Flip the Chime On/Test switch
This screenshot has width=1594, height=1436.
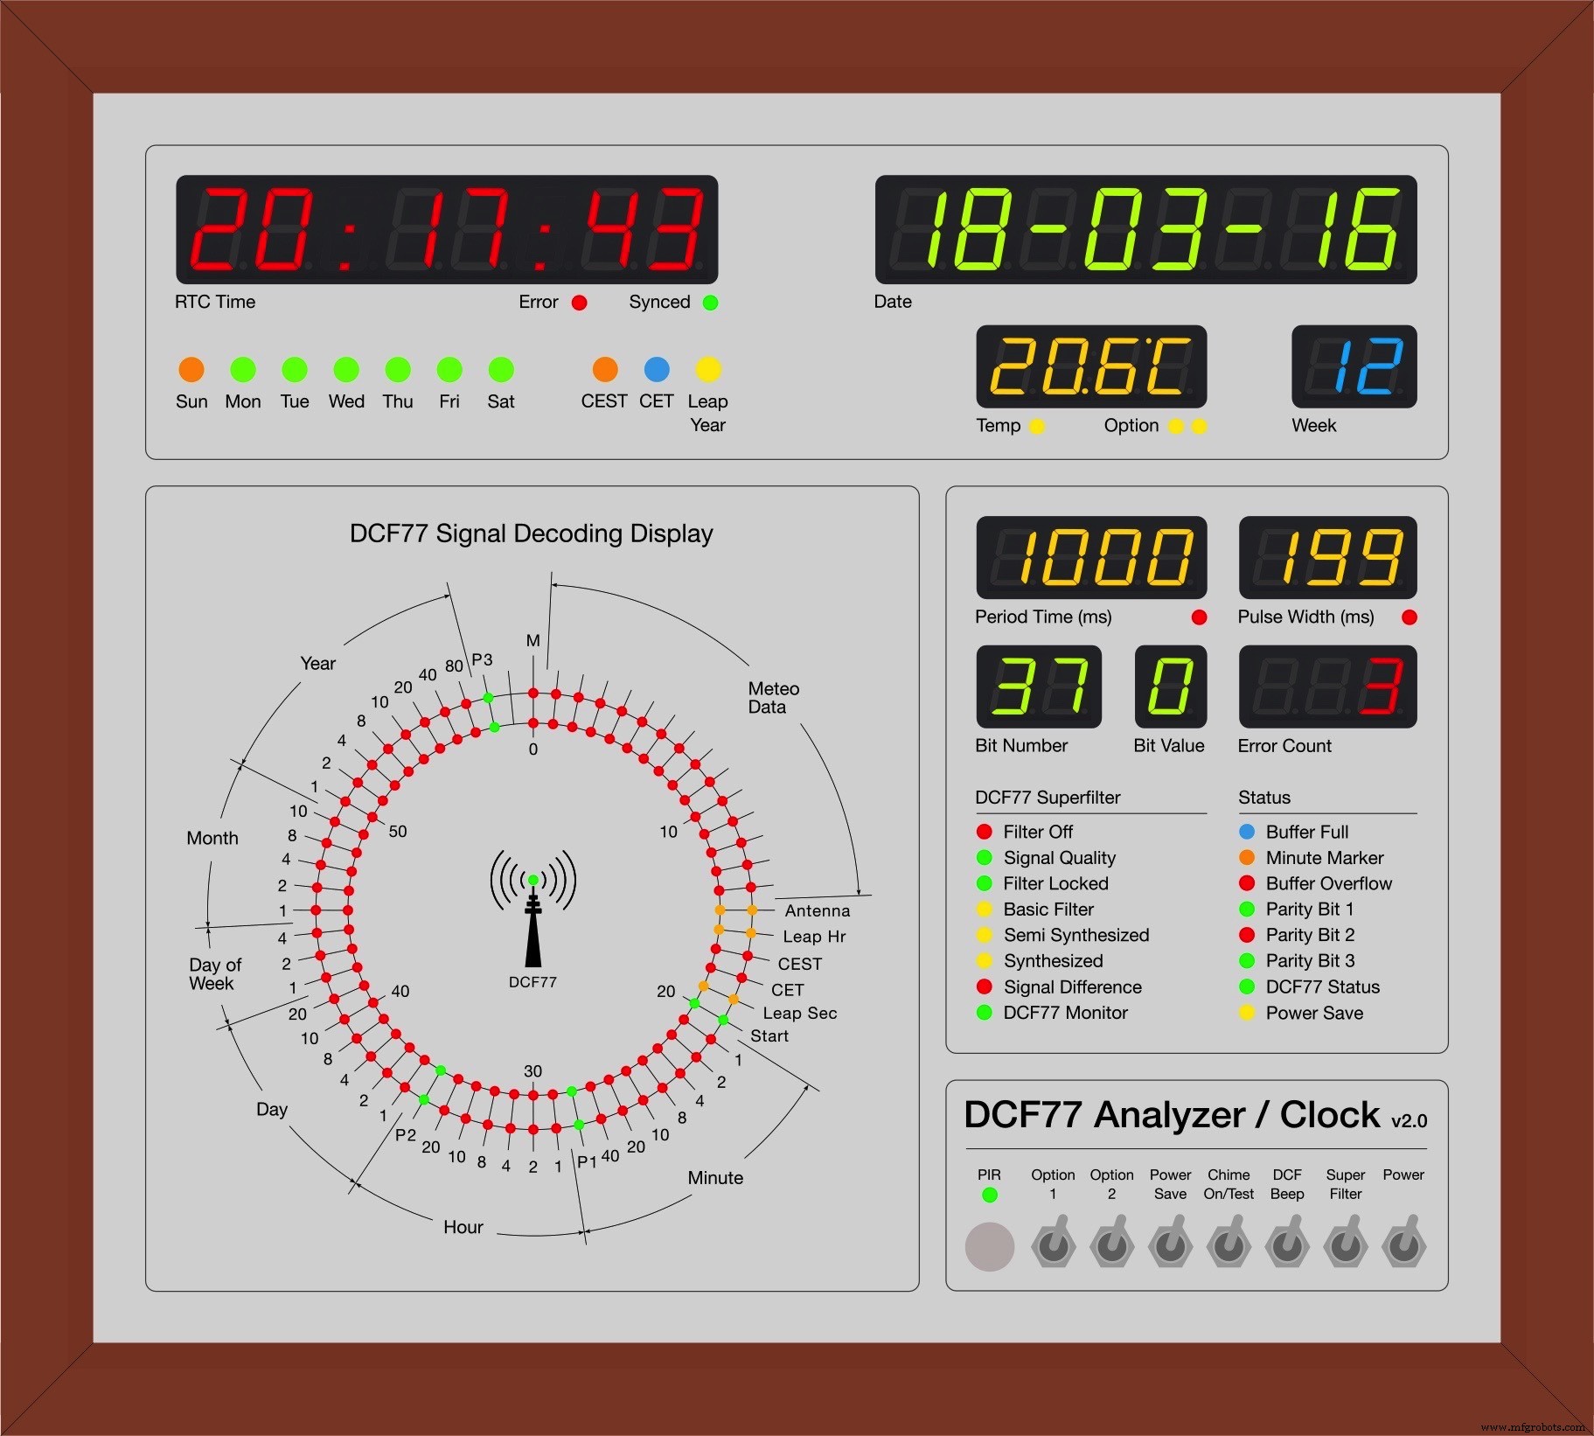1229,1248
